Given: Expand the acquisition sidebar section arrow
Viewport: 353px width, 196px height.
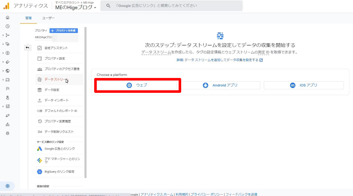Looking at the screenshot, I should 3,35.
